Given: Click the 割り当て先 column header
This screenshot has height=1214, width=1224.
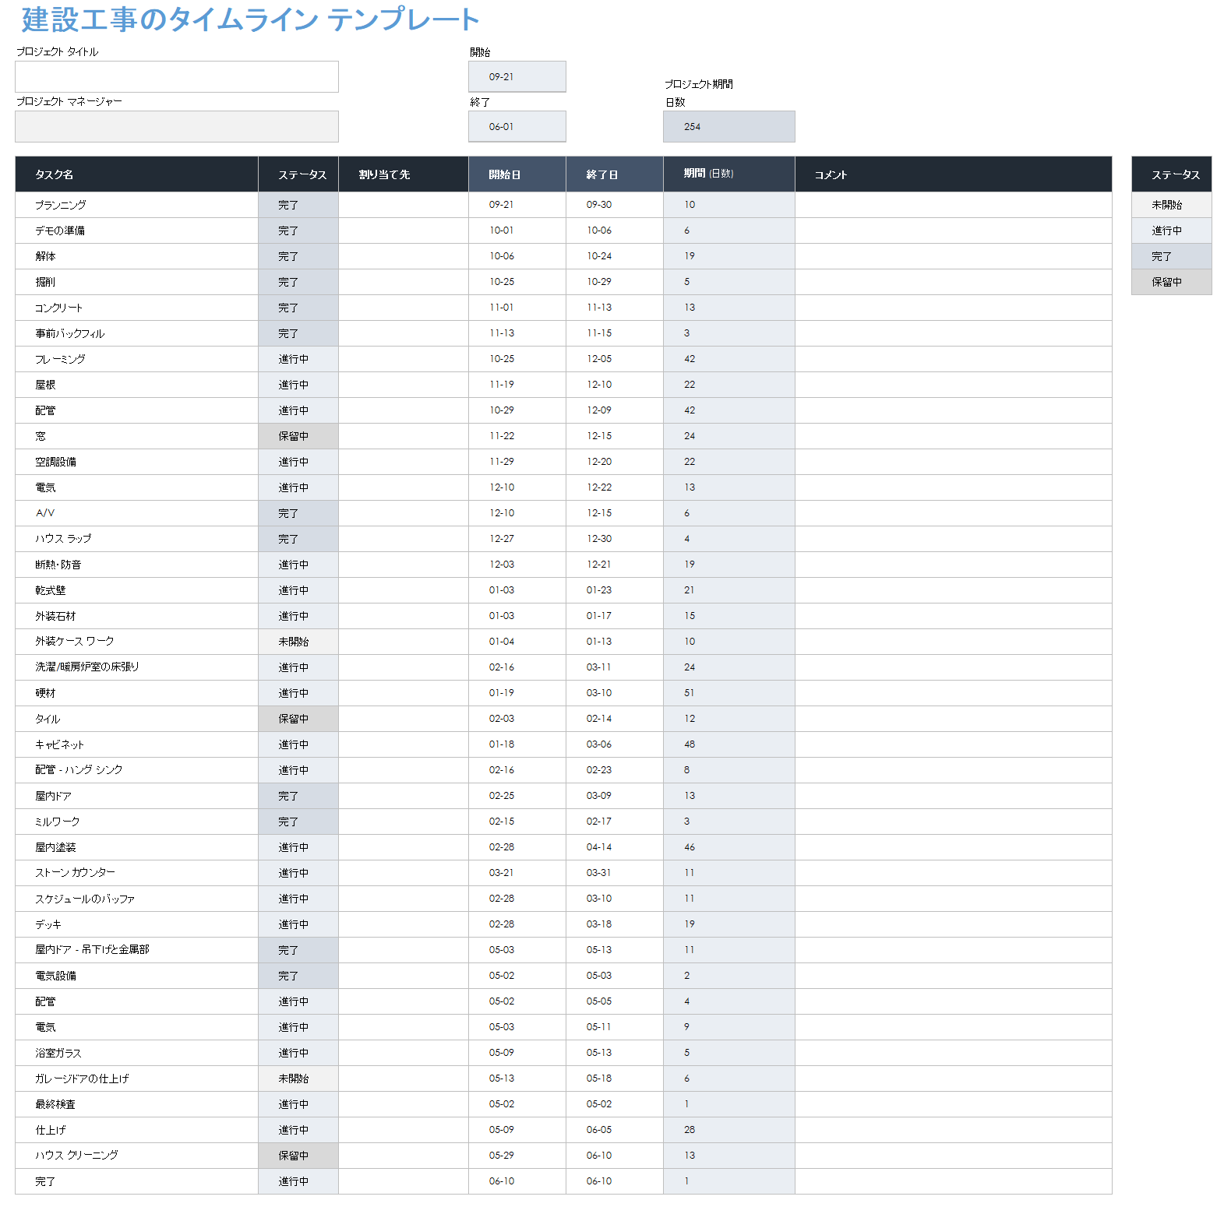Looking at the screenshot, I should (404, 174).
